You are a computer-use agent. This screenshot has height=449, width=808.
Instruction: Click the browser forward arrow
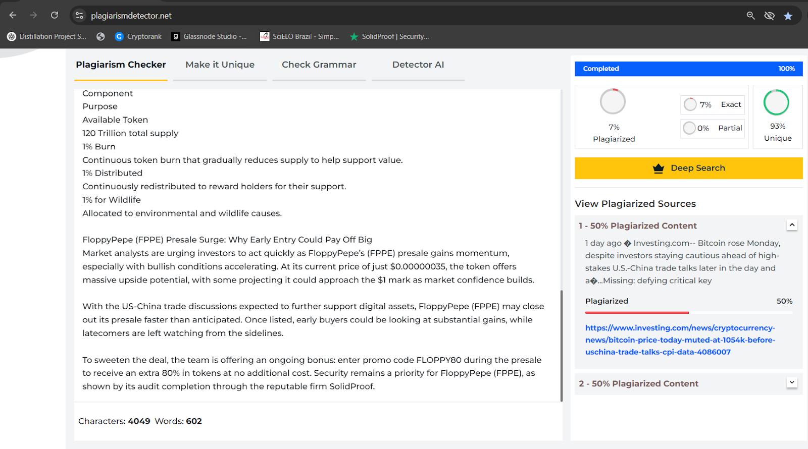(33, 16)
